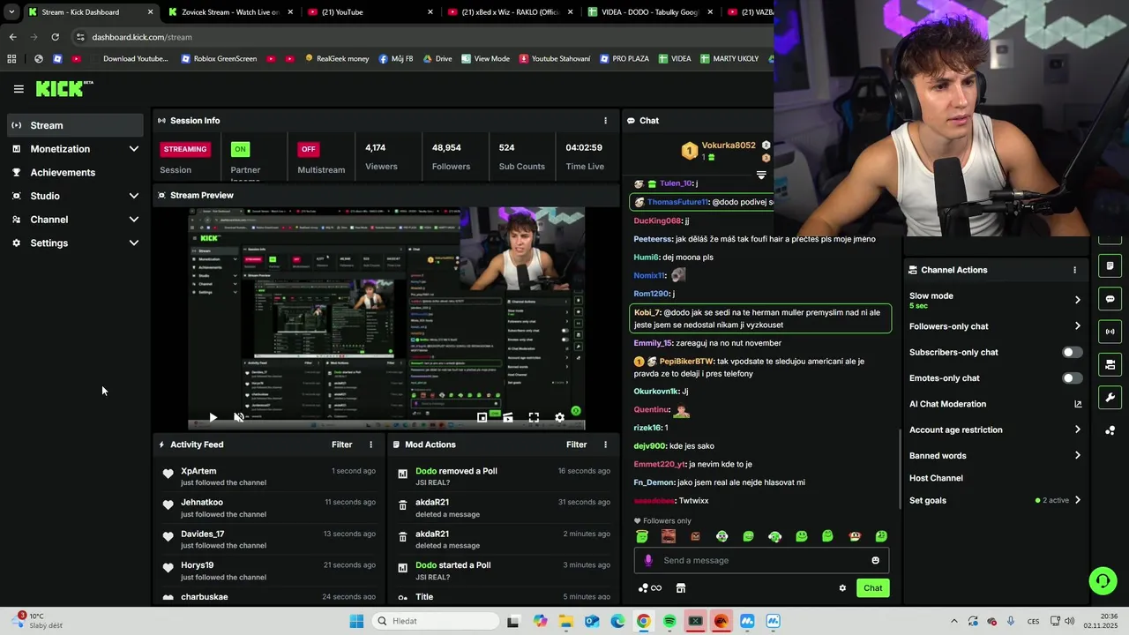Filter the Mod Actions list

tap(576, 445)
